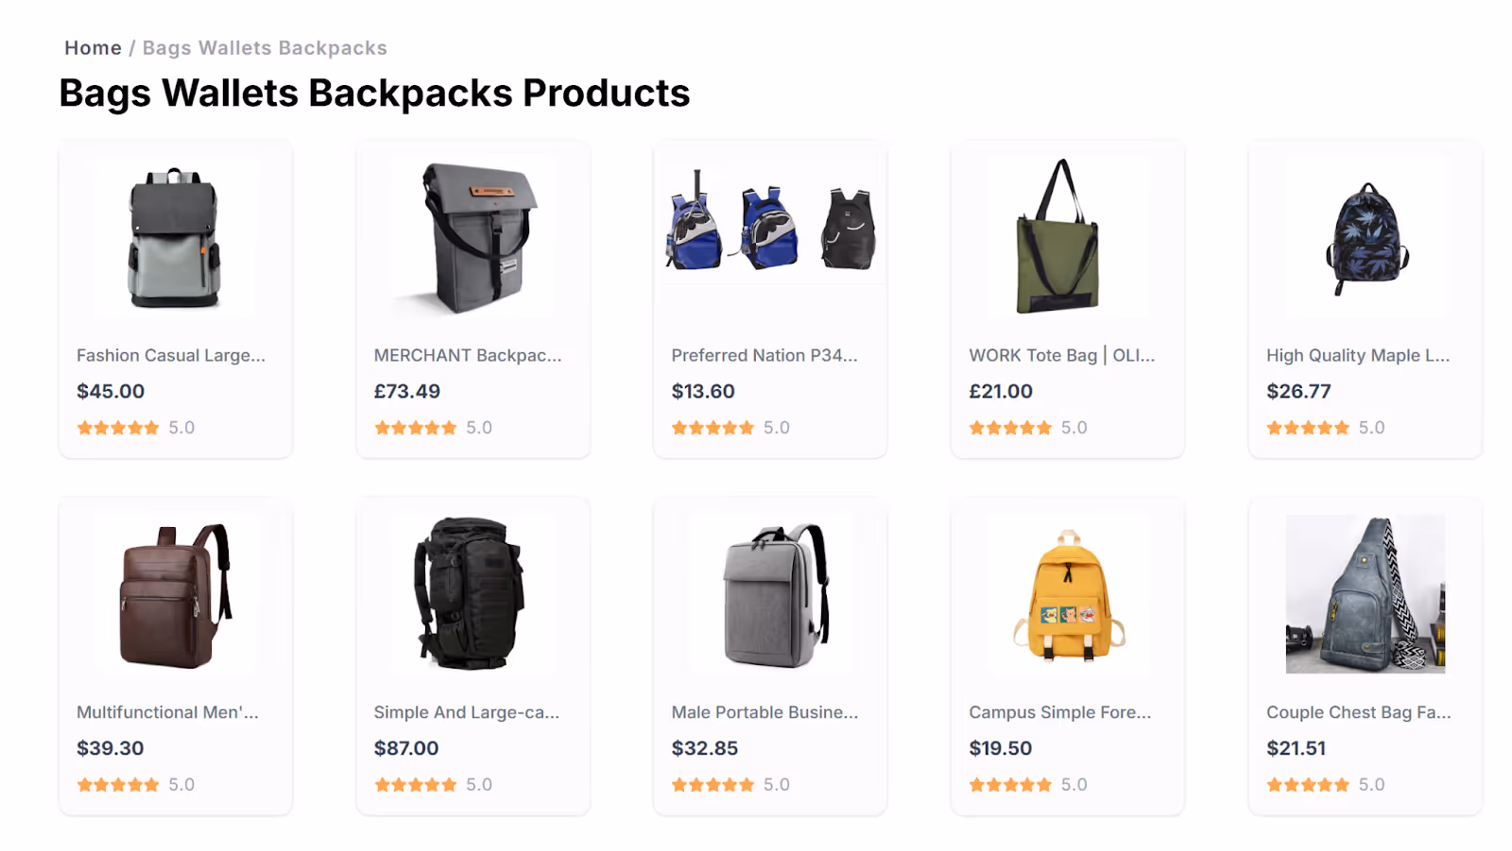Click the Fashion Casual Large... title

pos(171,355)
